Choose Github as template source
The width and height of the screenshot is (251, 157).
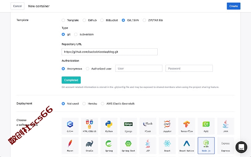(84, 20)
